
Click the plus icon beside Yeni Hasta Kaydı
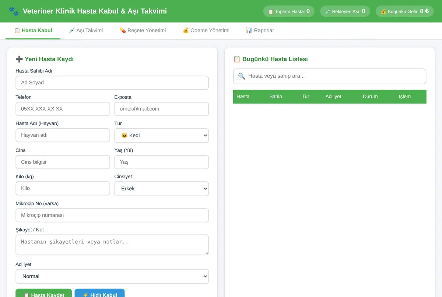click(x=19, y=59)
